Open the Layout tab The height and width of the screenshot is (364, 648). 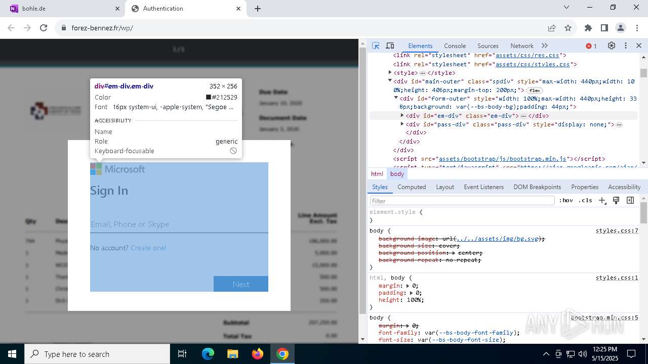pyautogui.click(x=445, y=187)
